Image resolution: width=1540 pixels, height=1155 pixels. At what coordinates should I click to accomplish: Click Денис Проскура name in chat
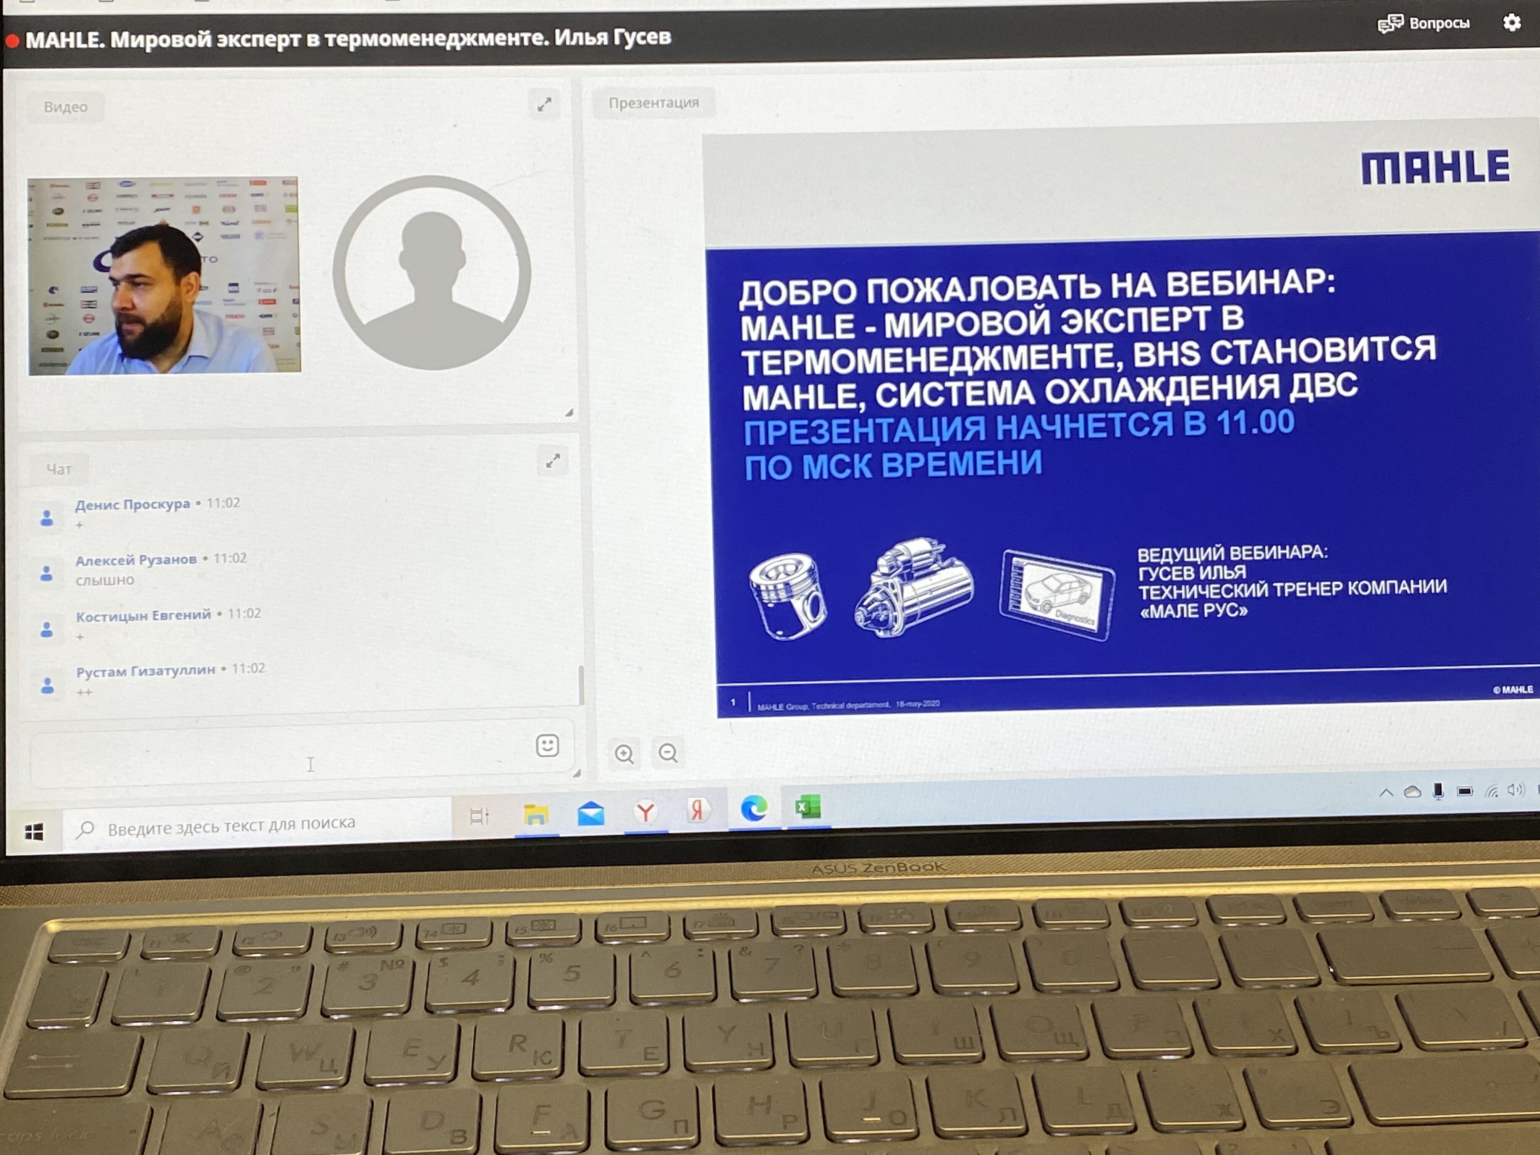[x=132, y=504]
